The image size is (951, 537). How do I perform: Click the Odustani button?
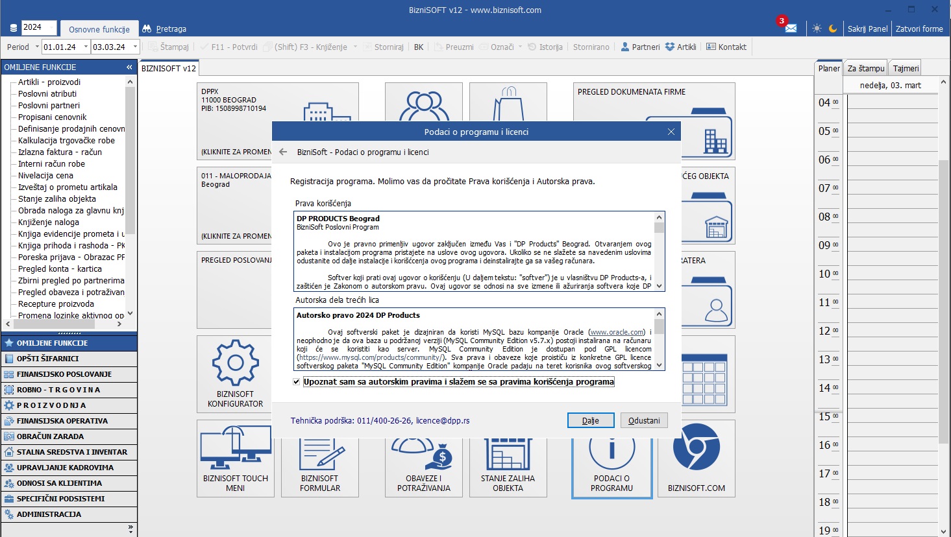pos(644,420)
